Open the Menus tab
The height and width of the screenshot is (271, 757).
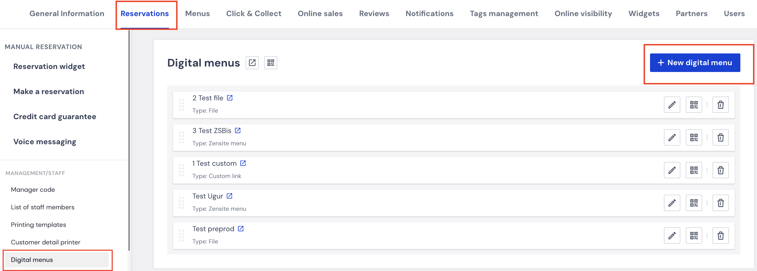click(x=198, y=14)
